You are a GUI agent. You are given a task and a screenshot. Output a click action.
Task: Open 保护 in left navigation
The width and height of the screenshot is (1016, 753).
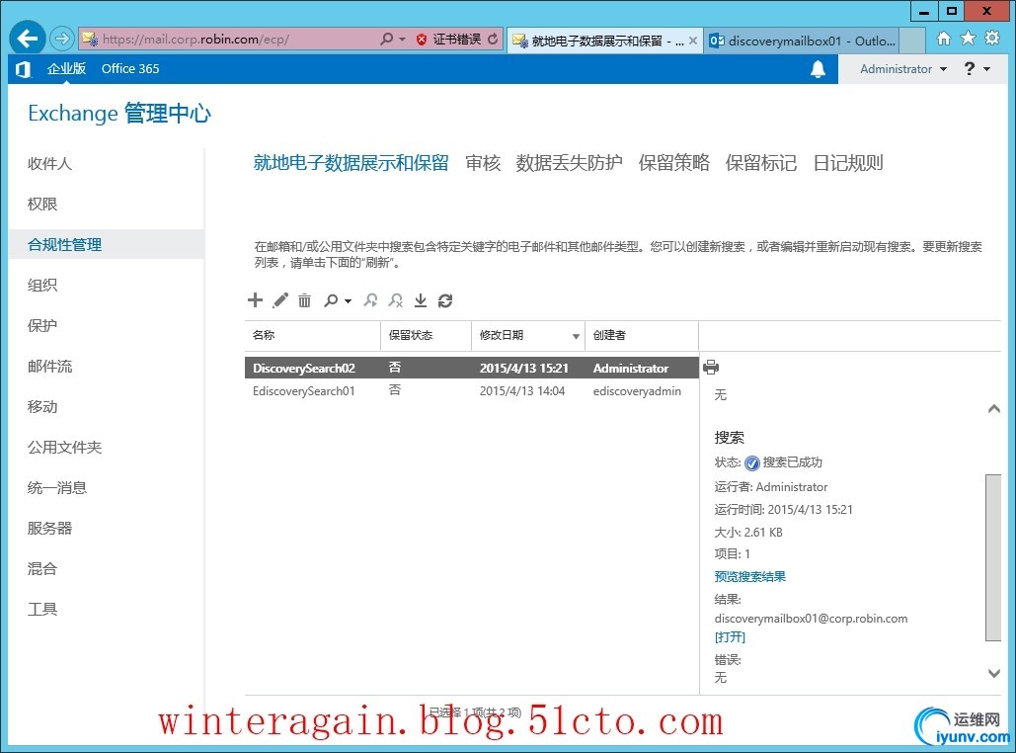pyautogui.click(x=42, y=325)
